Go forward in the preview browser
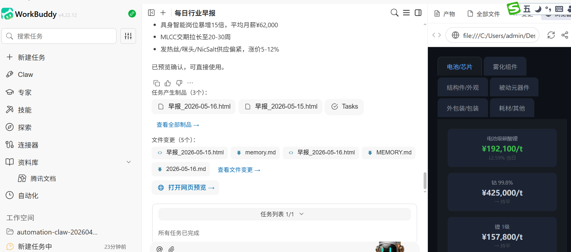 tap(439, 35)
